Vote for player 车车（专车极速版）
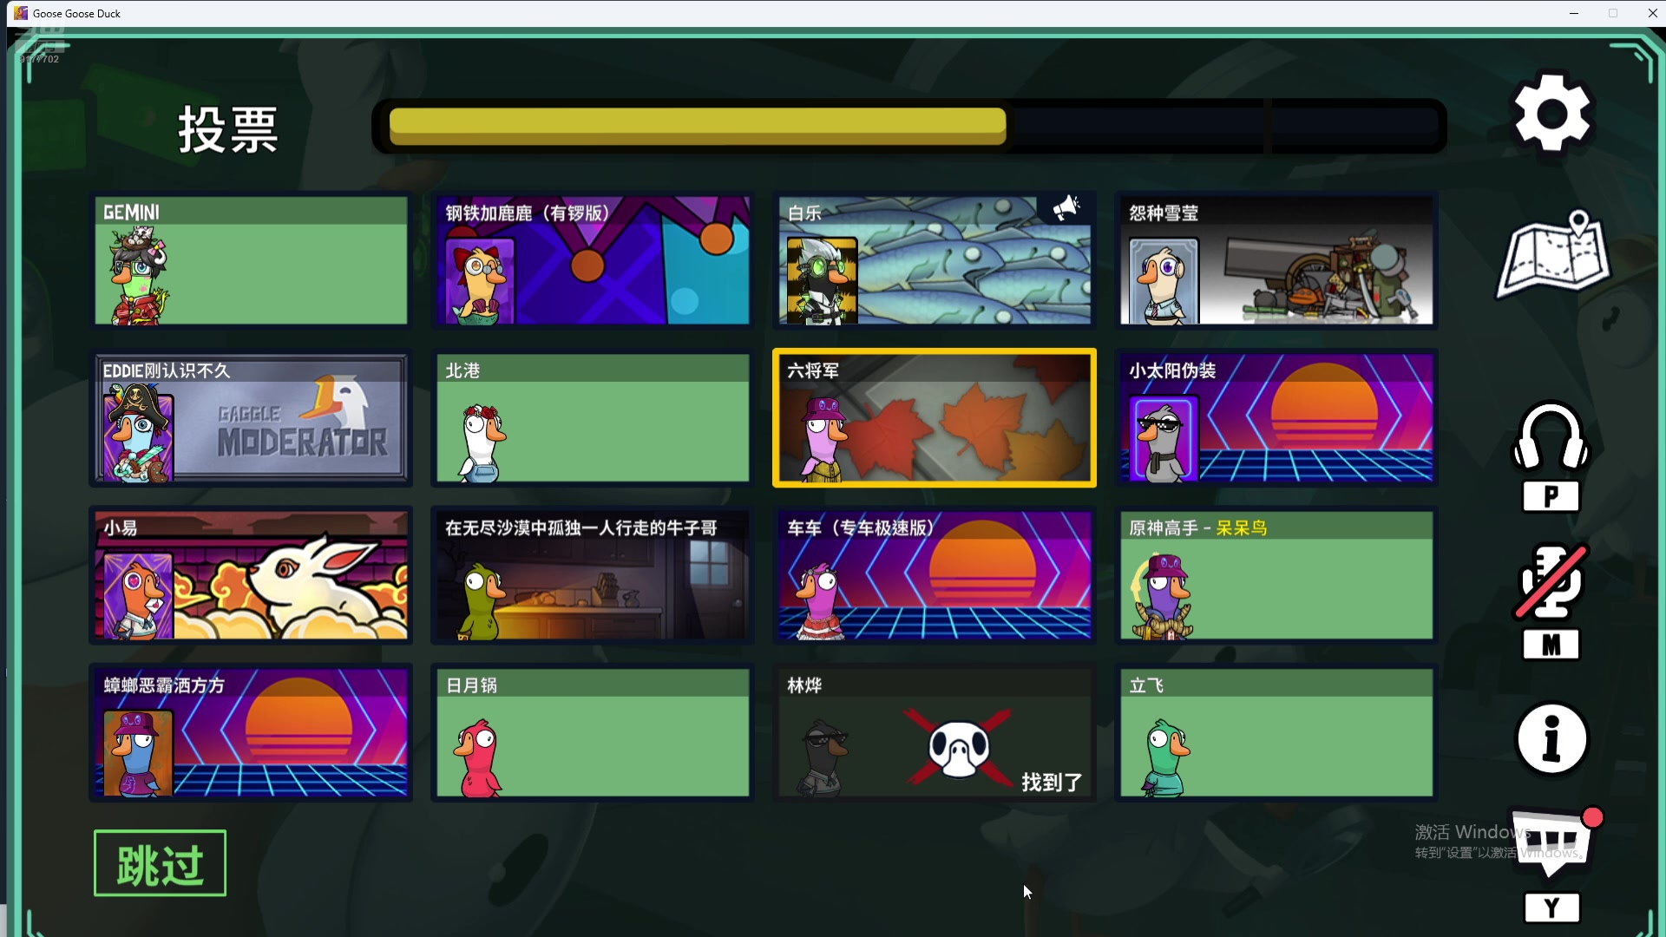Image resolution: width=1666 pixels, height=937 pixels. (935, 575)
